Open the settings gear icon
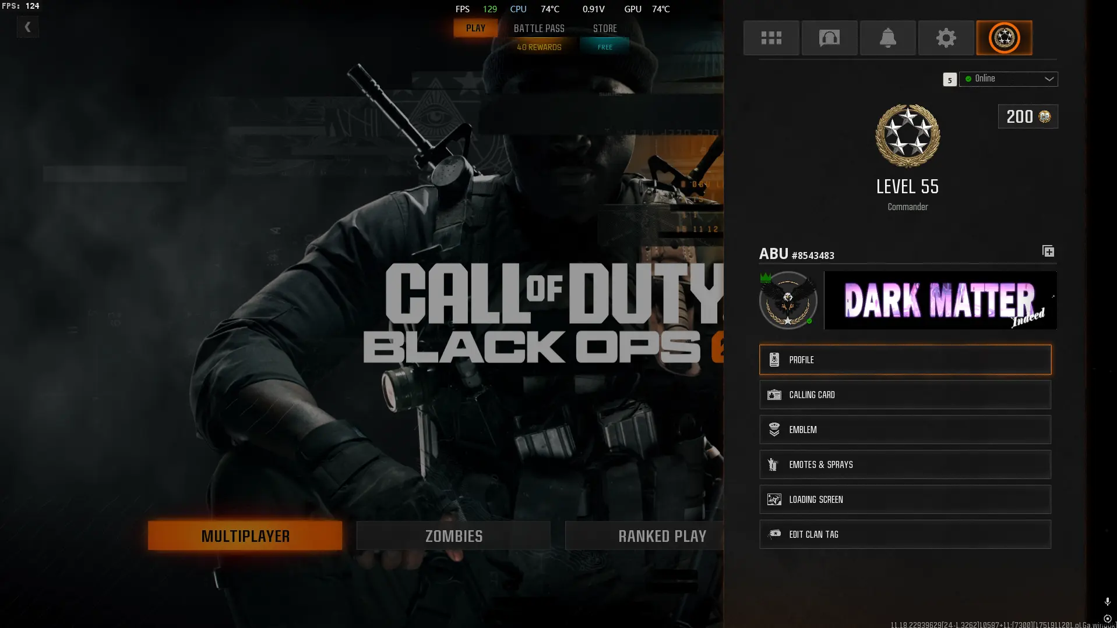 [x=946, y=38]
